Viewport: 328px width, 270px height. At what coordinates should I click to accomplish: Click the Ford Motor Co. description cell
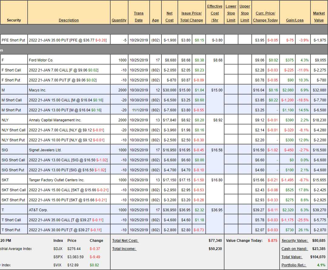(41, 60)
